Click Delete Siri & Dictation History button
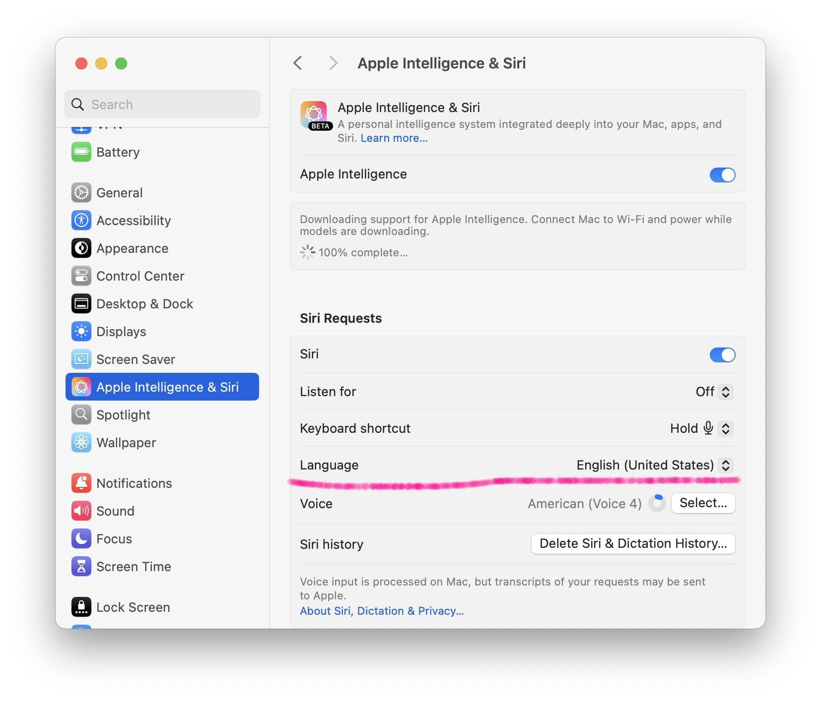The width and height of the screenshot is (821, 702). click(x=633, y=544)
